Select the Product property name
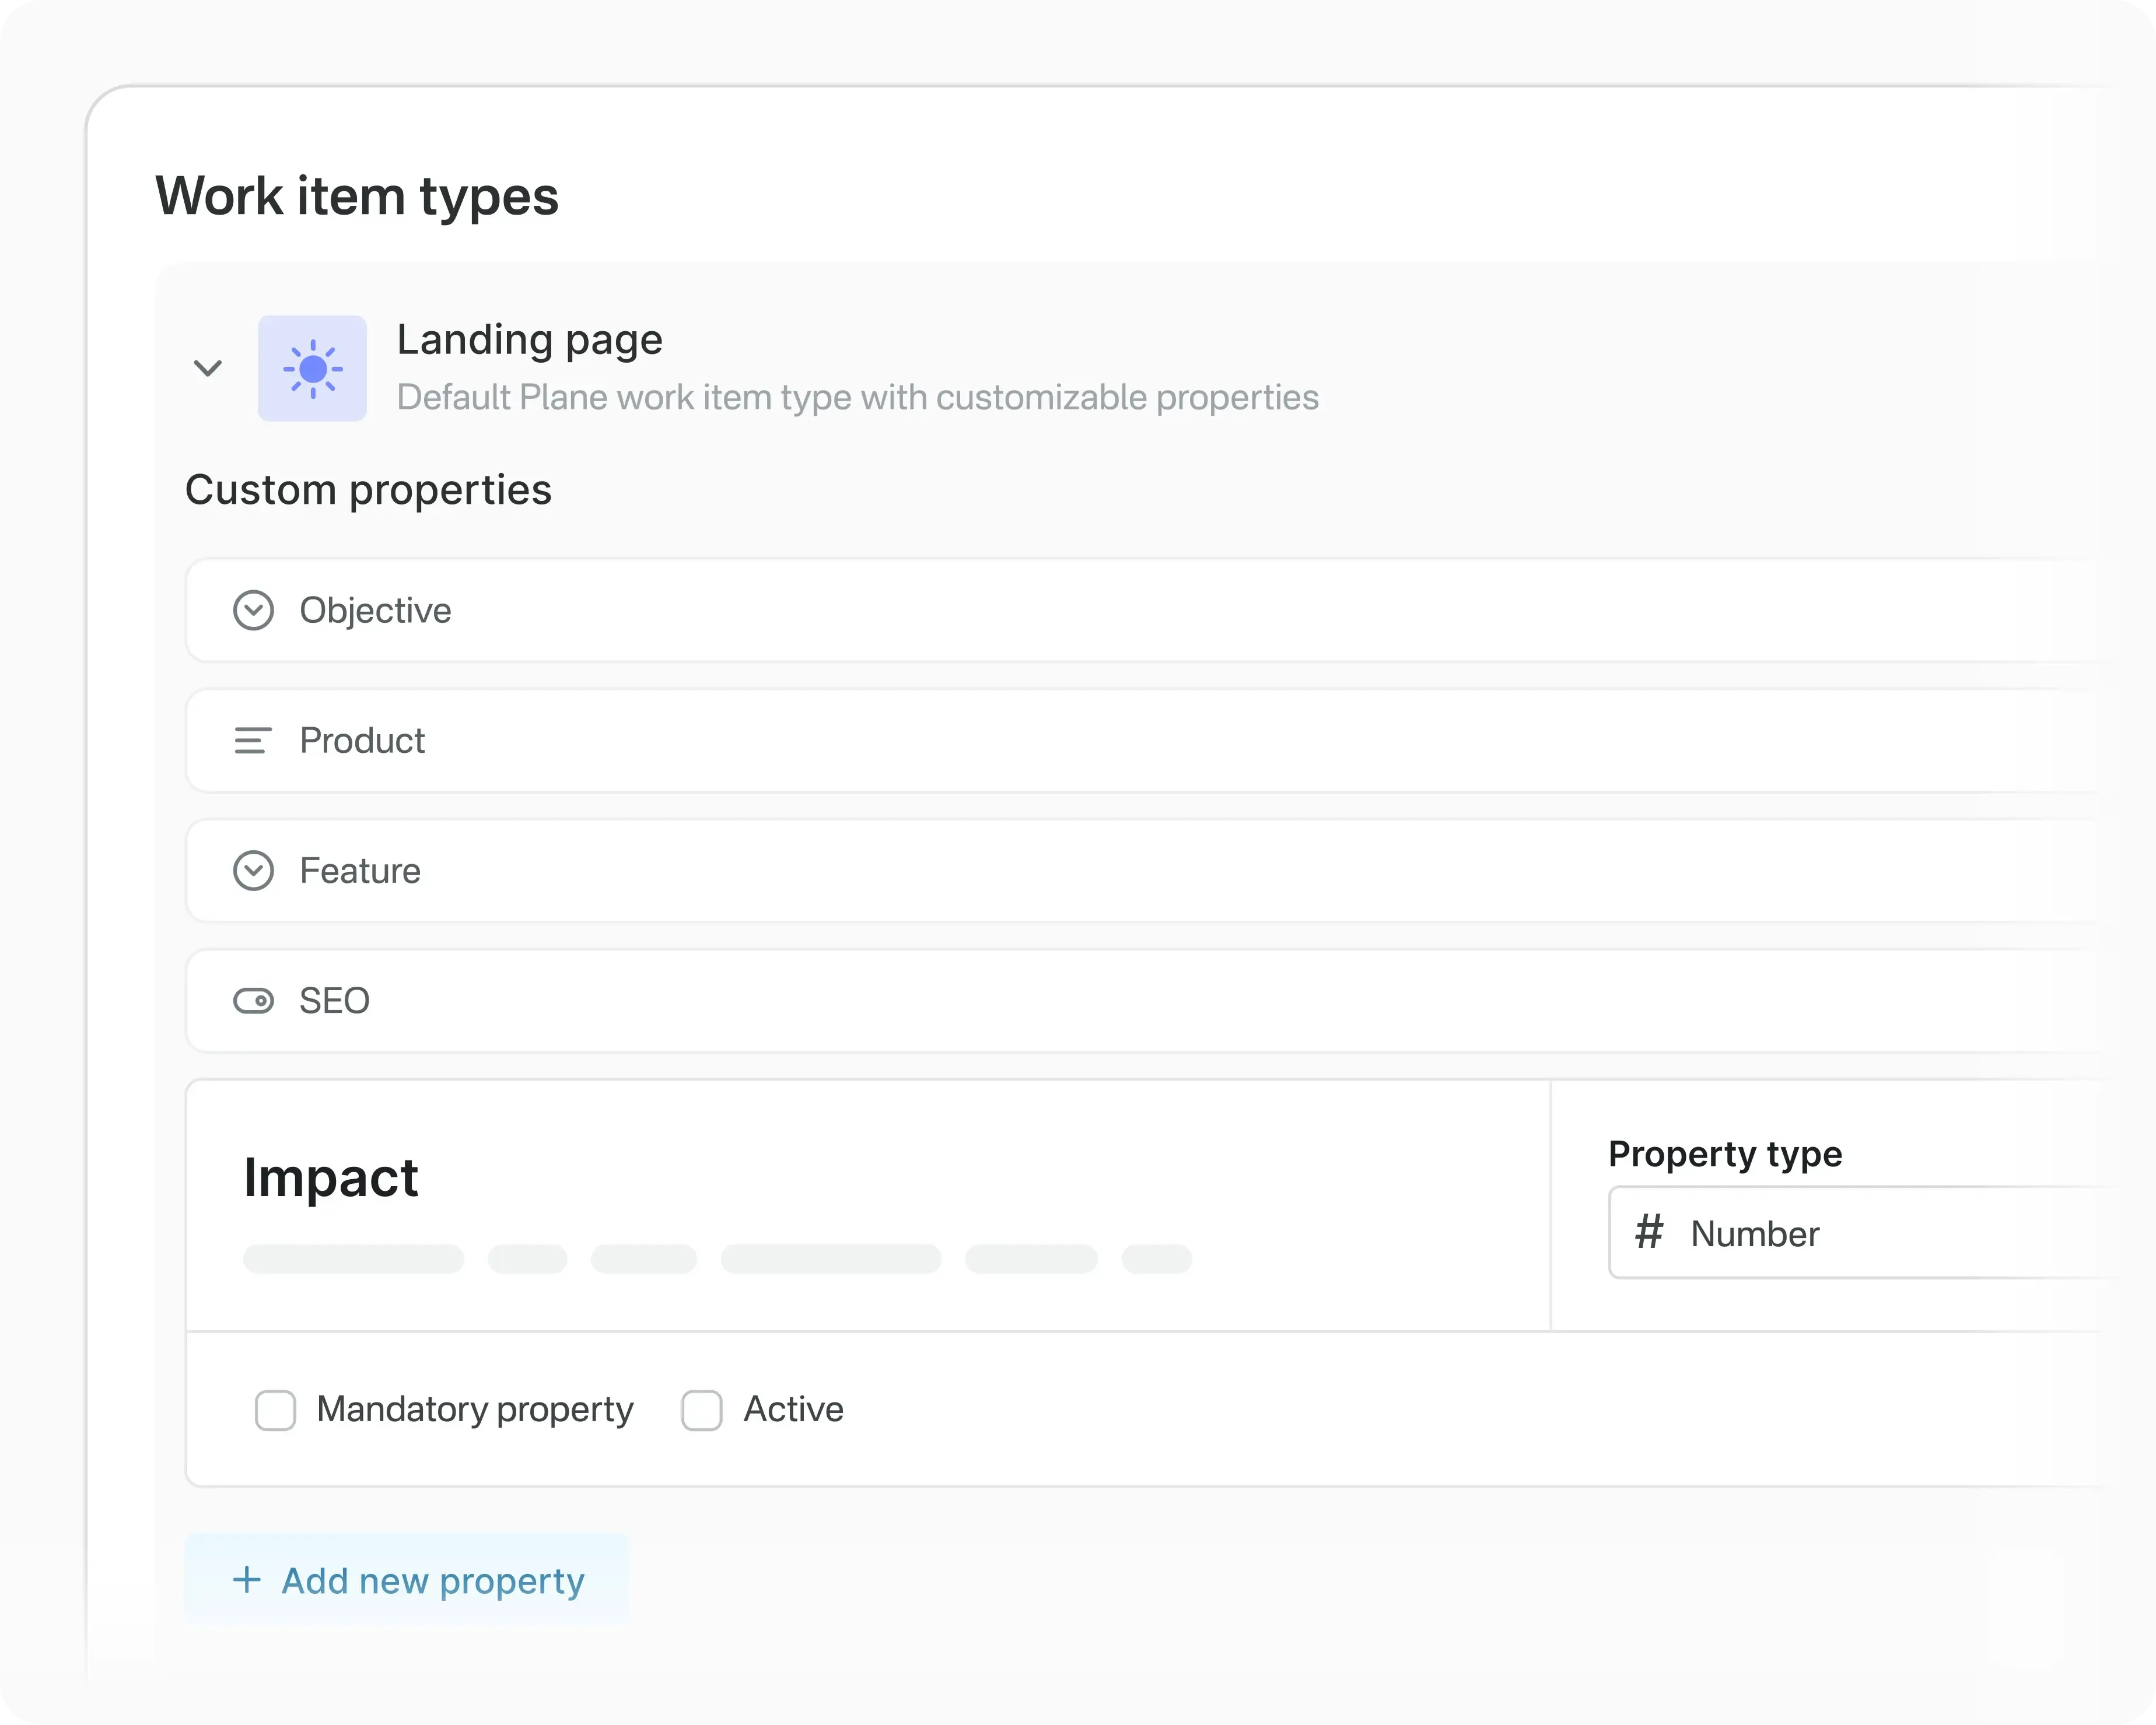The width and height of the screenshot is (2156, 1725). [362, 741]
